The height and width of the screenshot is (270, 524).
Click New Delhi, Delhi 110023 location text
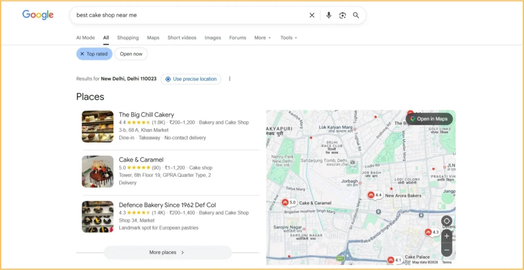[x=128, y=79]
